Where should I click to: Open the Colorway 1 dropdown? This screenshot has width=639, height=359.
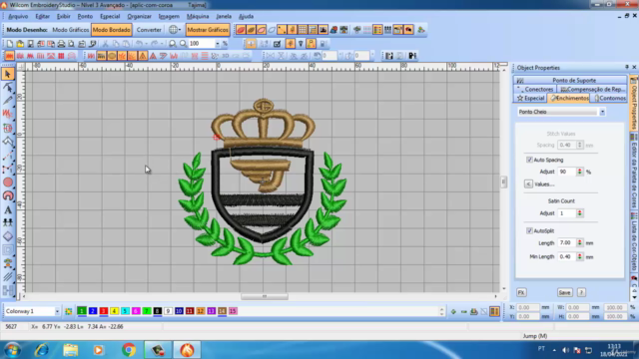pyautogui.click(x=57, y=311)
